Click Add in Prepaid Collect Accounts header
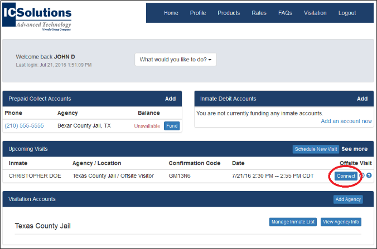377x249 pixels. (x=170, y=99)
